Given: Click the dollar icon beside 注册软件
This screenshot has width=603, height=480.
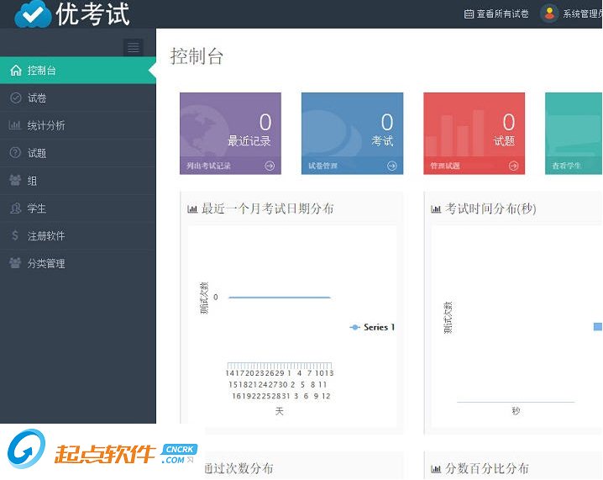Looking at the screenshot, I should [15, 235].
